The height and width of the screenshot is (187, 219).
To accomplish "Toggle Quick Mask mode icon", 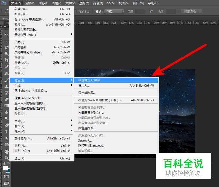I will click(6, 177).
